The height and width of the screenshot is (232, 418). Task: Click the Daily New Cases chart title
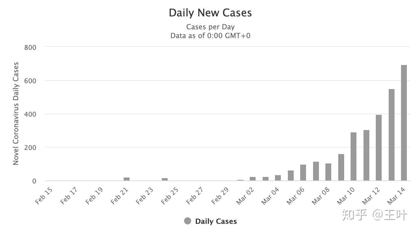(x=210, y=13)
